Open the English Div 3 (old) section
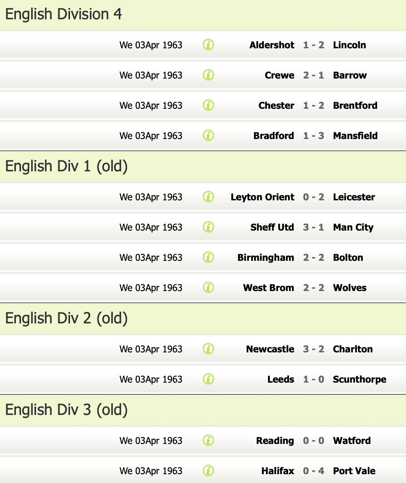 click(x=66, y=410)
